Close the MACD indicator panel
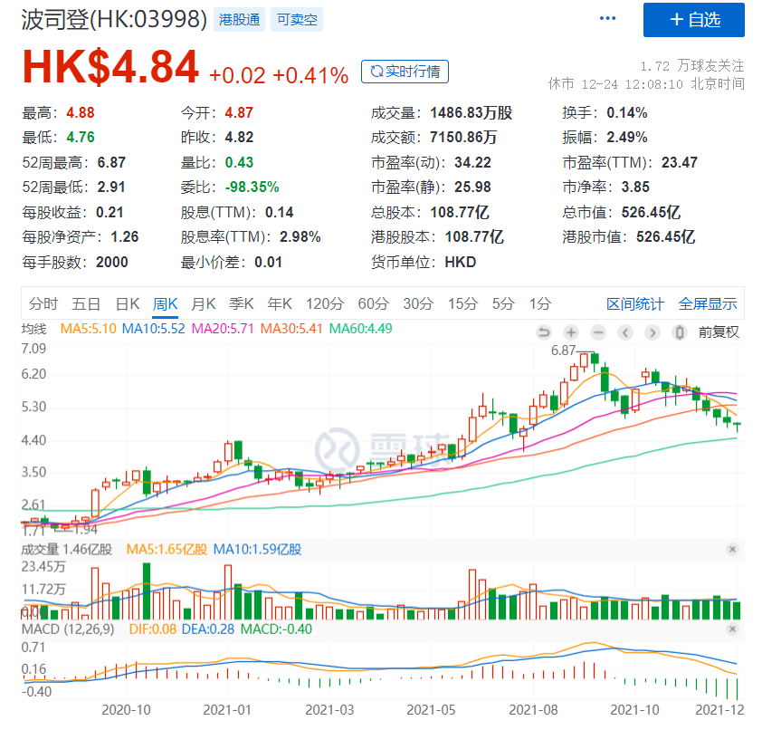This screenshot has height=730, width=781. (x=732, y=629)
